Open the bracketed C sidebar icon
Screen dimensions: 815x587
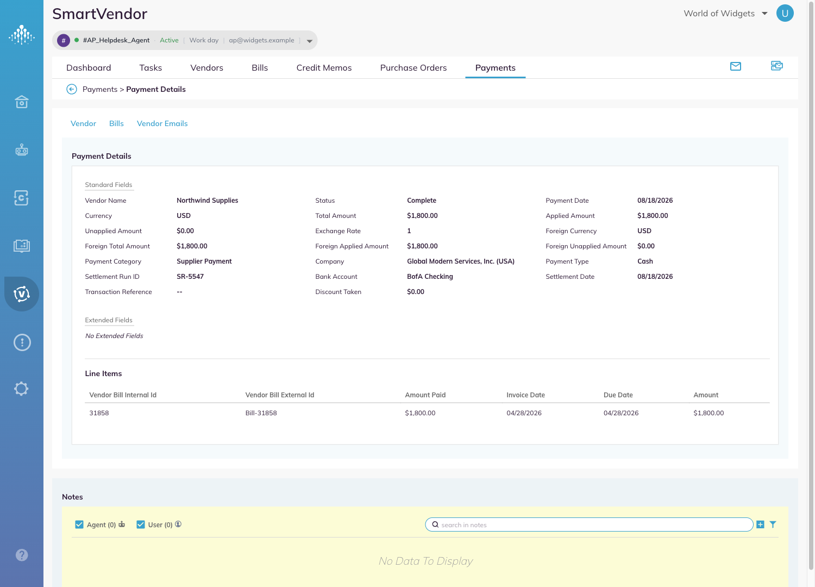click(21, 198)
